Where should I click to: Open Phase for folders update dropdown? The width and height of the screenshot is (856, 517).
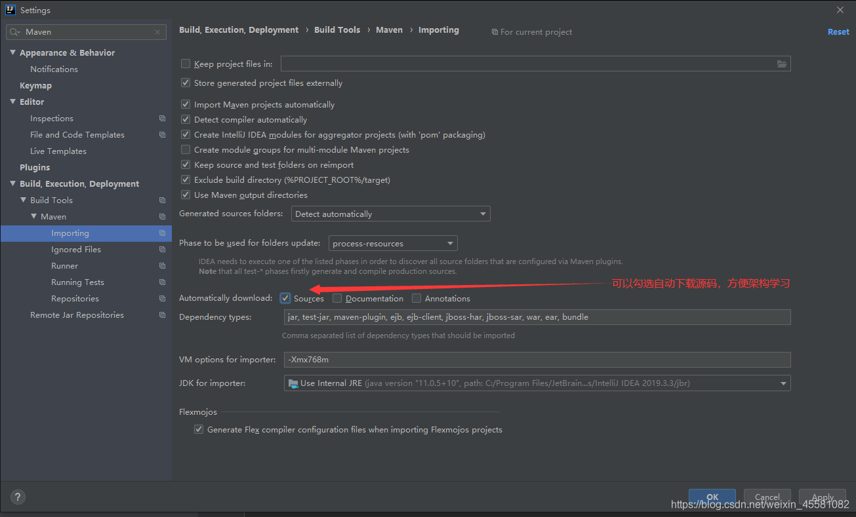[393, 243]
